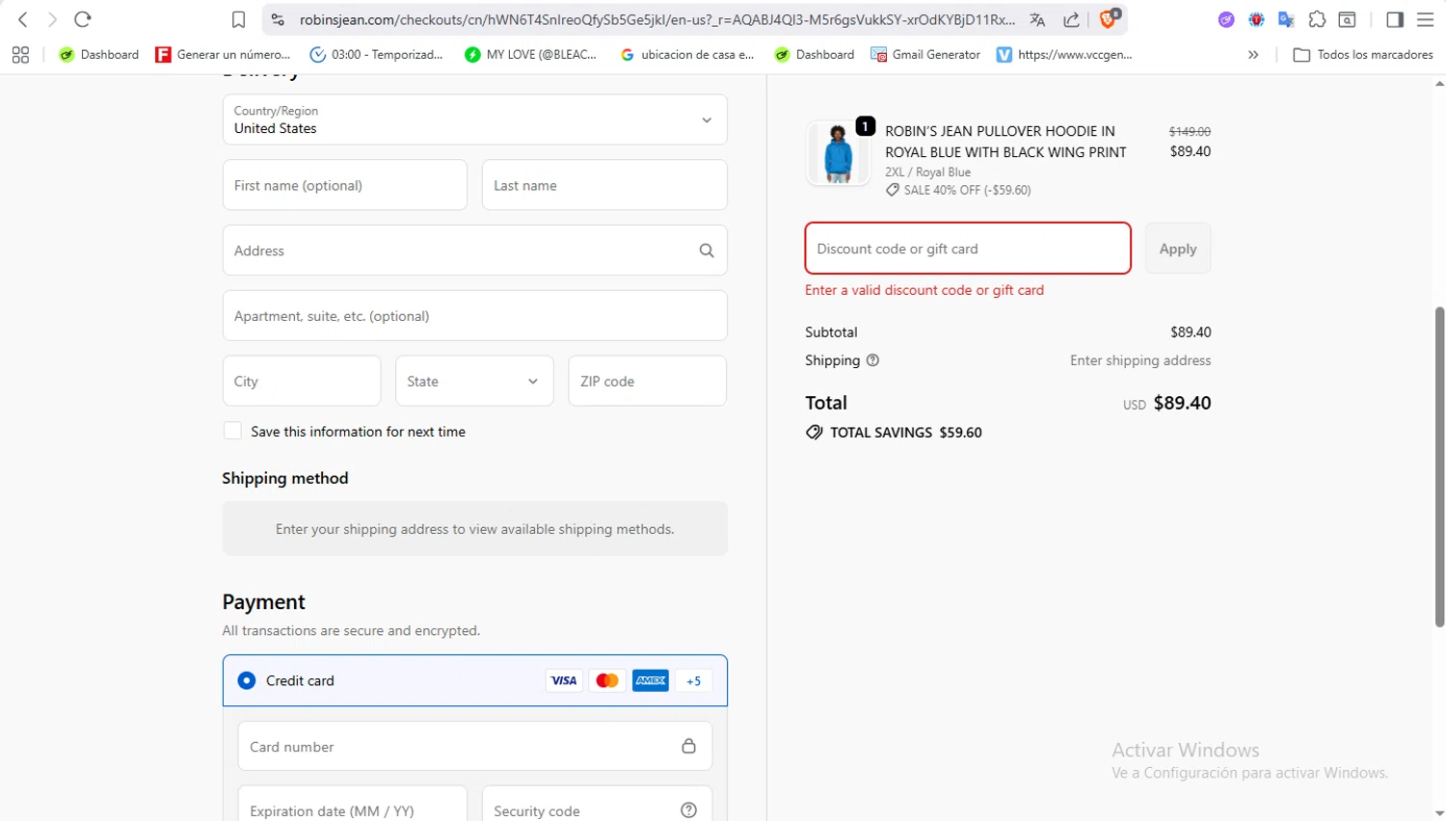Click the City field
Image resolution: width=1446 pixels, height=821 pixels.
click(x=302, y=381)
